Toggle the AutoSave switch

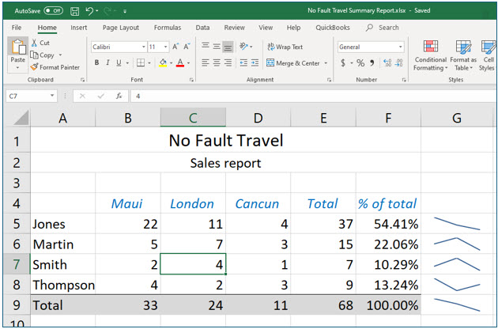coord(54,11)
